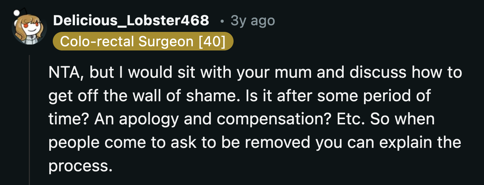Viewport: 484px width, 185px height.
Task: Click the 'Colo-rectal Surgeon [40]' flair badge
Action: (143, 42)
